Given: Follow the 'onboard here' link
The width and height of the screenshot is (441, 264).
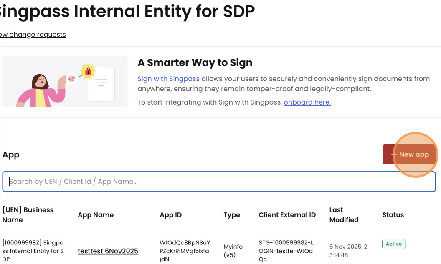Looking at the screenshot, I should [307, 102].
